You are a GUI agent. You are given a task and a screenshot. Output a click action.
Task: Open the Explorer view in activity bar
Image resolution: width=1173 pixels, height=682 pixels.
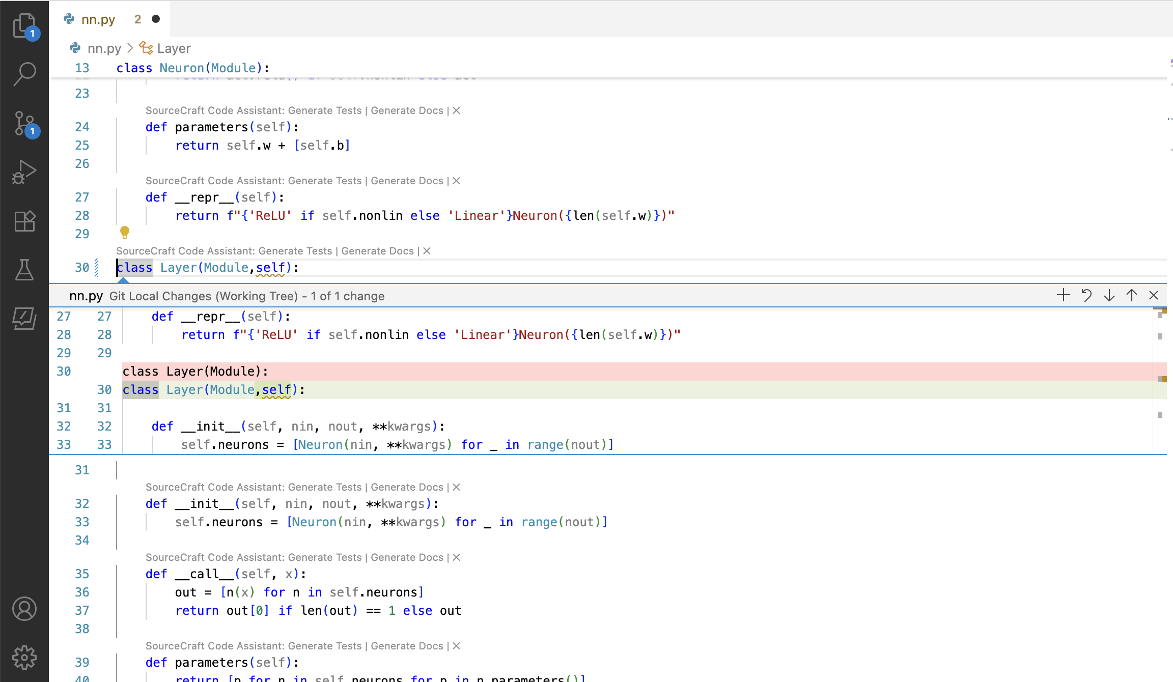(x=24, y=25)
